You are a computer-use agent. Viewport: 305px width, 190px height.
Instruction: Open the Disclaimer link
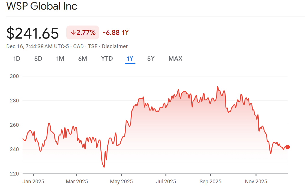pyautogui.click(x=115, y=46)
